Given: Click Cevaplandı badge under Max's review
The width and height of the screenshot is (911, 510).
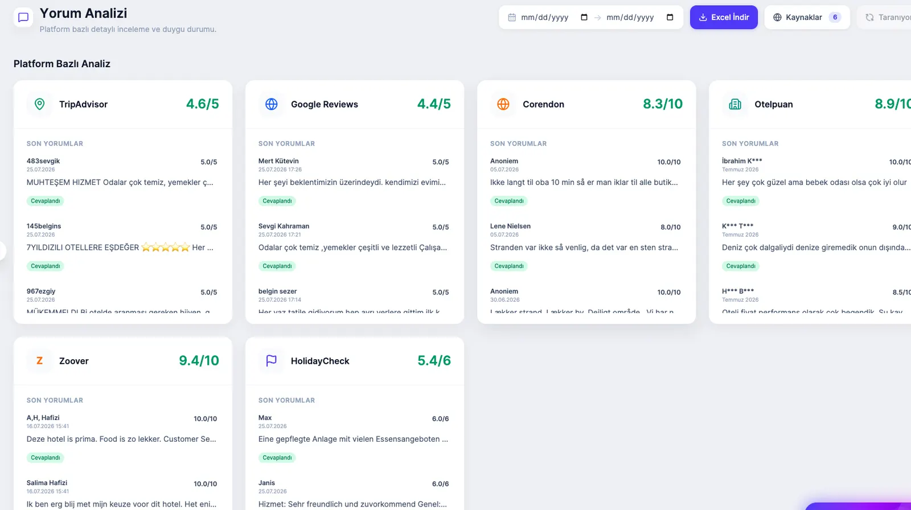Looking at the screenshot, I should click(277, 458).
